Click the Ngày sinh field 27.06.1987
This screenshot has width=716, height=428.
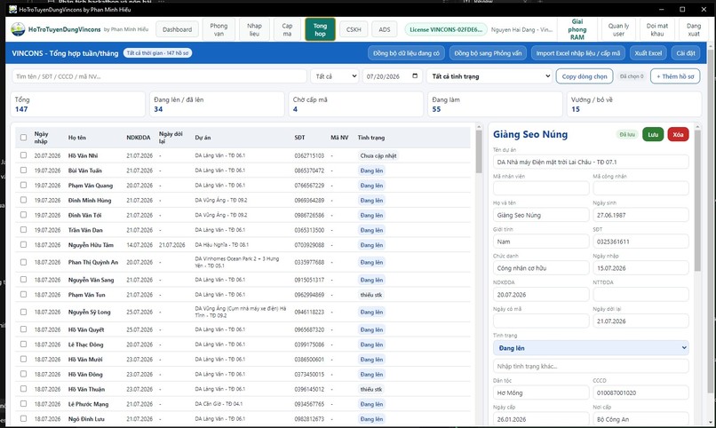point(640,215)
